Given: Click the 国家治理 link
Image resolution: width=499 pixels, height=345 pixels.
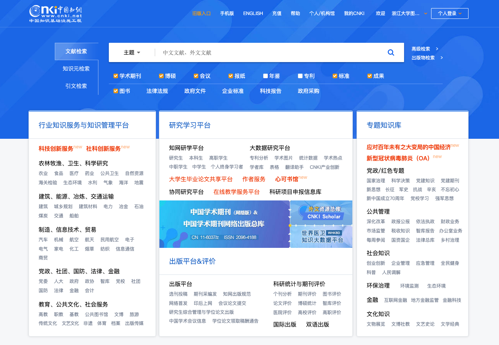Looking at the screenshot, I should [376, 181].
